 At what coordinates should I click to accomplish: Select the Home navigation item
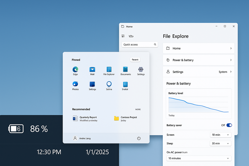coord(199,48)
